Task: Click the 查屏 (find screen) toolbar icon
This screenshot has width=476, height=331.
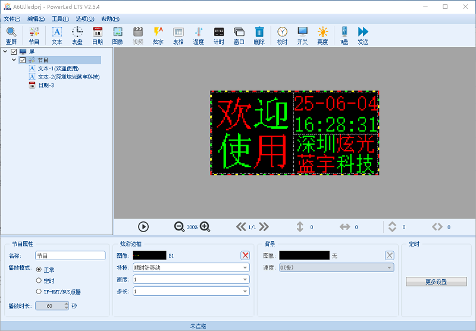Action: click(x=11, y=35)
